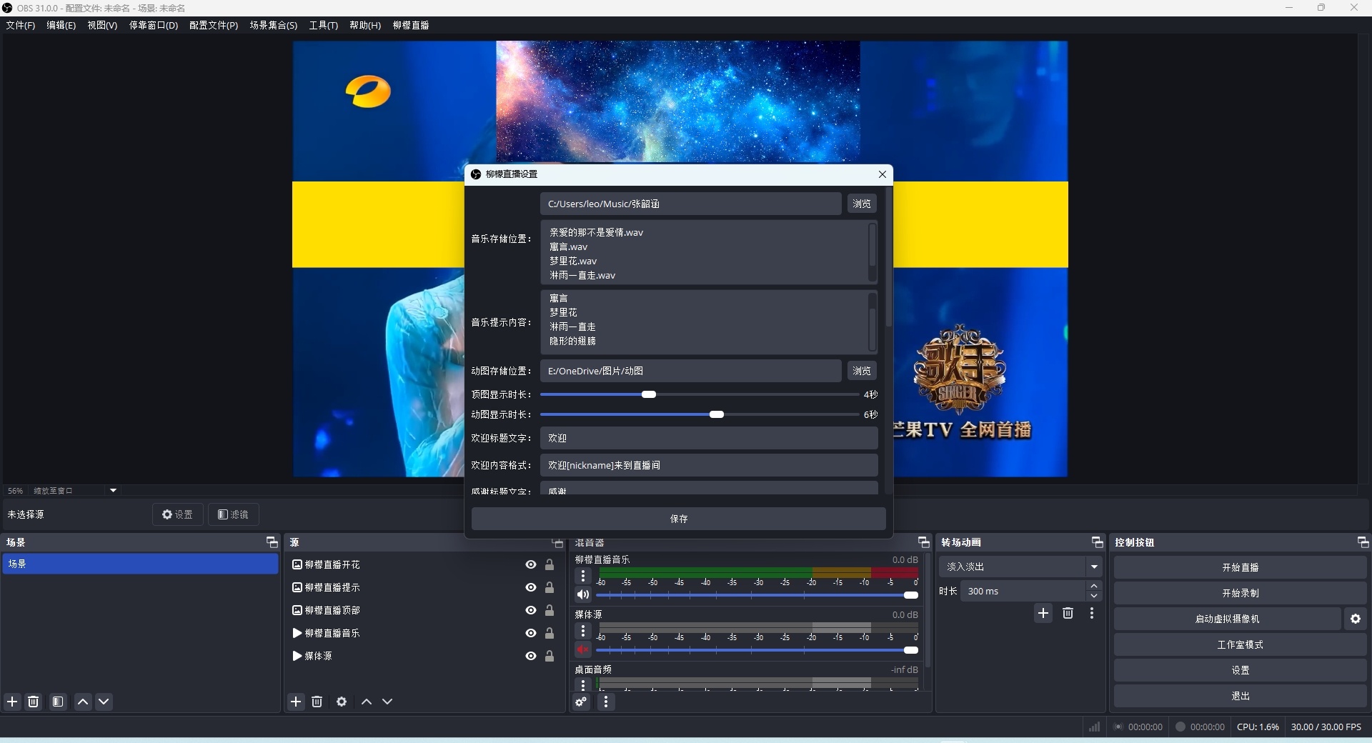Open advanced audio properties gear icon
The image size is (1372, 743).
pos(582,702)
